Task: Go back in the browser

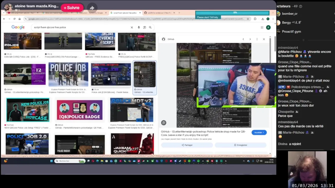Action: (x=4, y=19)
